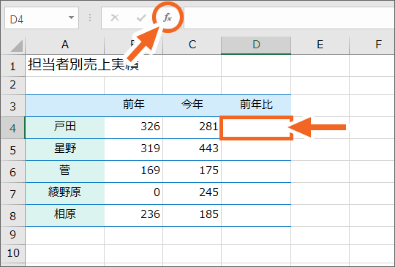Select row 1 header
Viewport: 395px width, 267px height.
click(12, 66)
